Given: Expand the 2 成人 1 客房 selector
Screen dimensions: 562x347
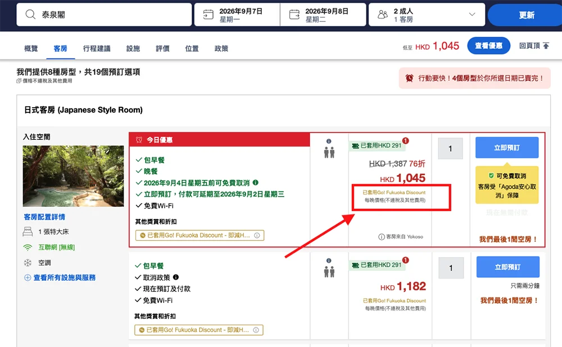Looking at the screenshot, I should pyautogui.click(x=427, y=15).
